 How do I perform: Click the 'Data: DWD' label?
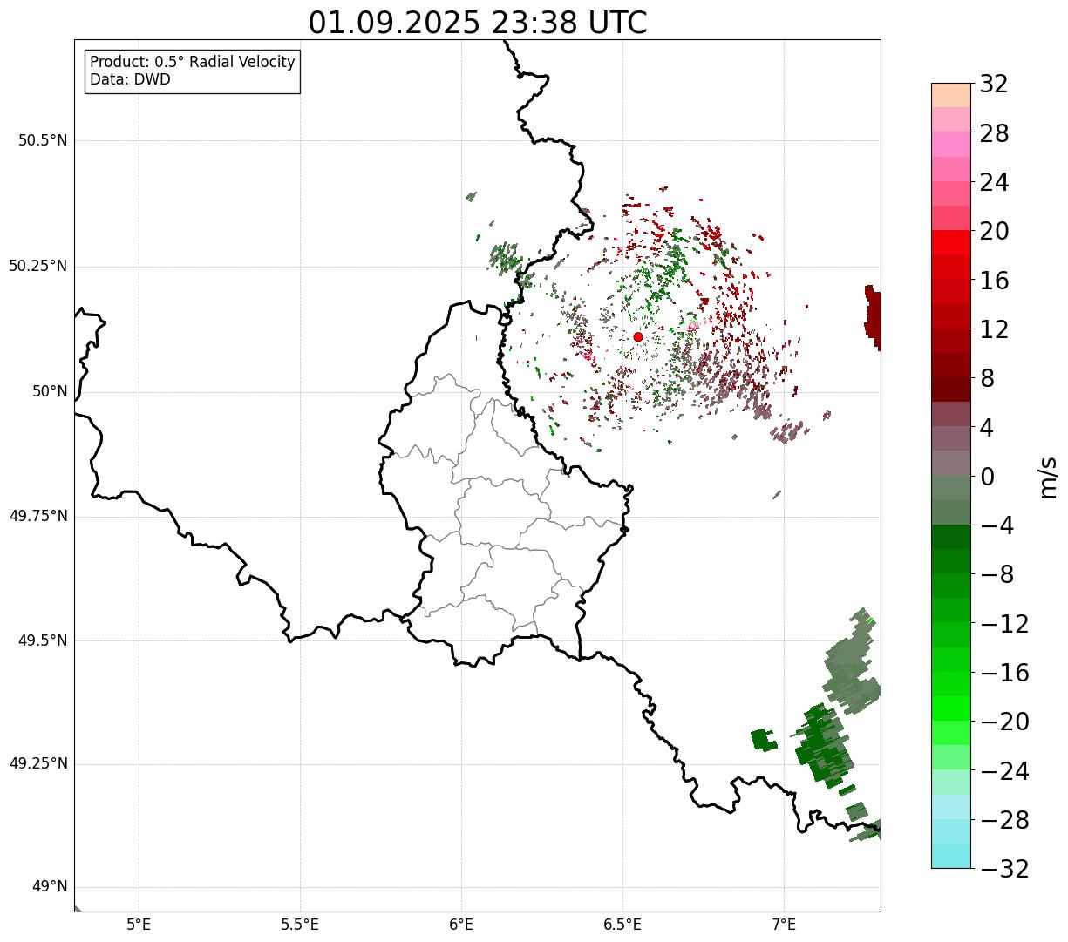[x=131, y=80]
